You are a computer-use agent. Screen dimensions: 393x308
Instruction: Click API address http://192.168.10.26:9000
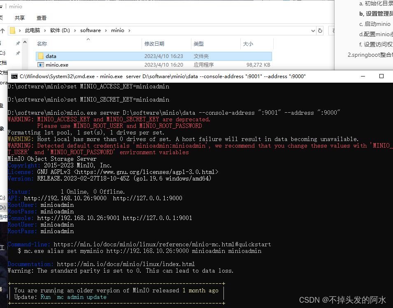65,198
